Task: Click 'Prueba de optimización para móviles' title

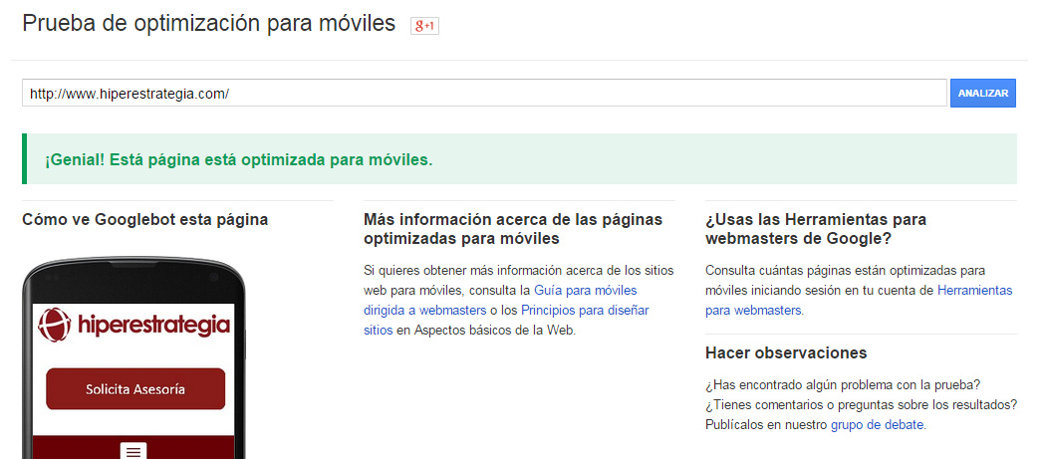Action: pos(209,24)
